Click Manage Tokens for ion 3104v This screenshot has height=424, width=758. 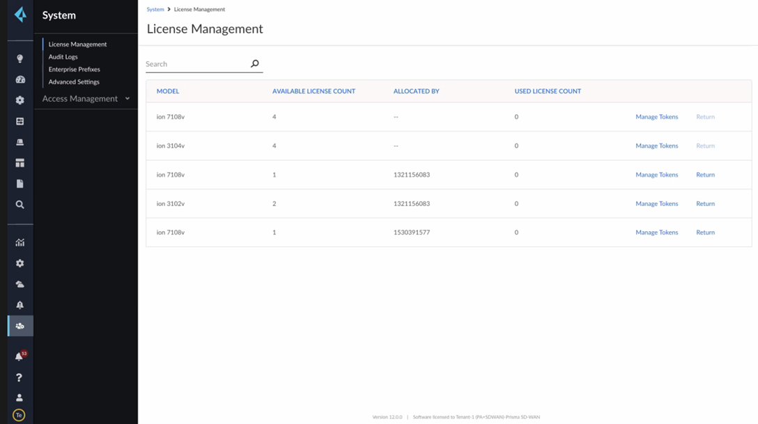tap(656, 146)
